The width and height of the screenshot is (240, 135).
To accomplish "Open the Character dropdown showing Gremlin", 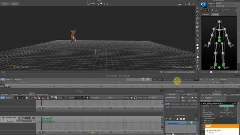I will tap(226, 3).
